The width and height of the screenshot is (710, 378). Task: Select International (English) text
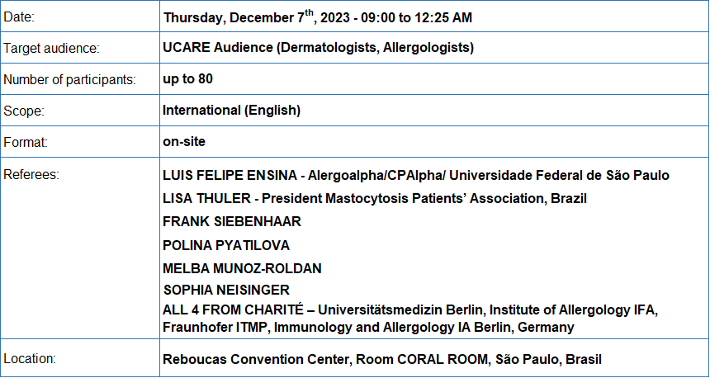tap(231, 110)
